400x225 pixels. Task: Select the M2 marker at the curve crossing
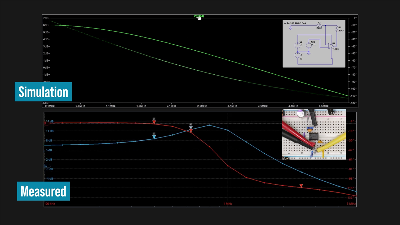191,127
